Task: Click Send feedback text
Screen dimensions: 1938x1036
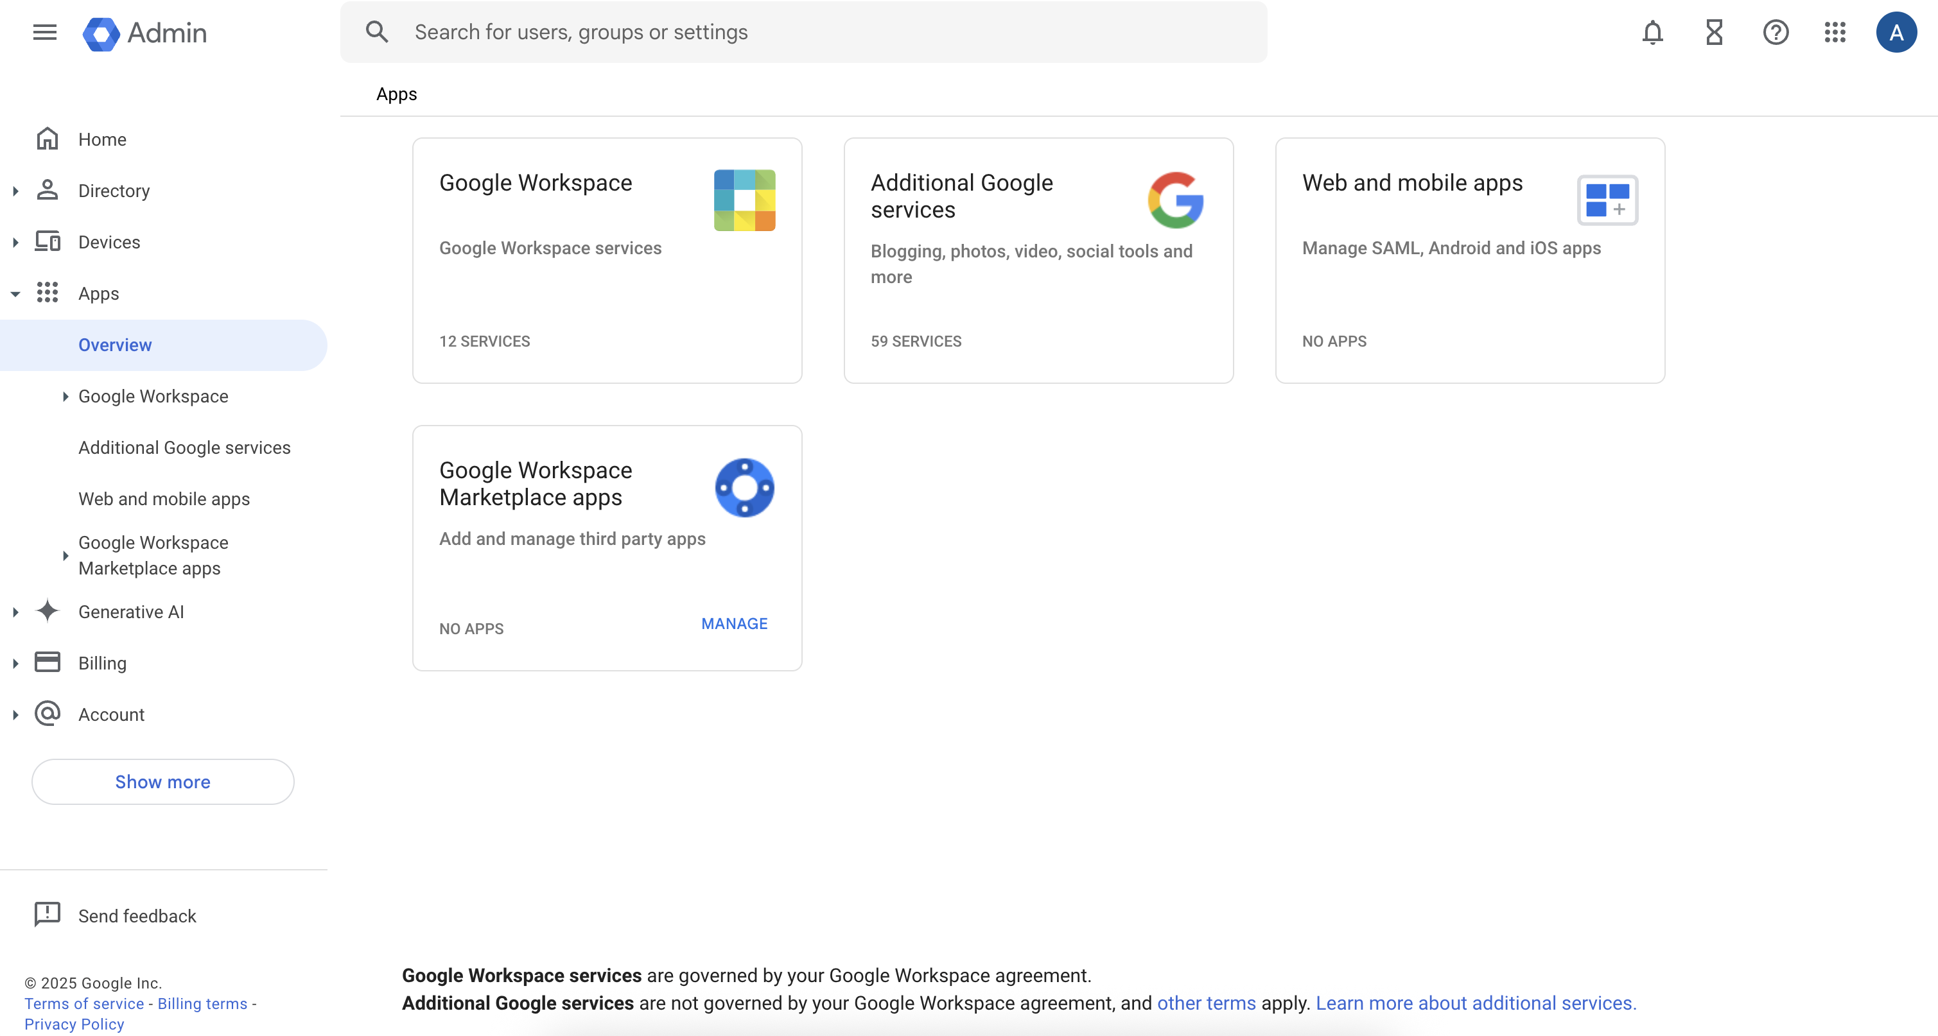Action: click(137, 916)
